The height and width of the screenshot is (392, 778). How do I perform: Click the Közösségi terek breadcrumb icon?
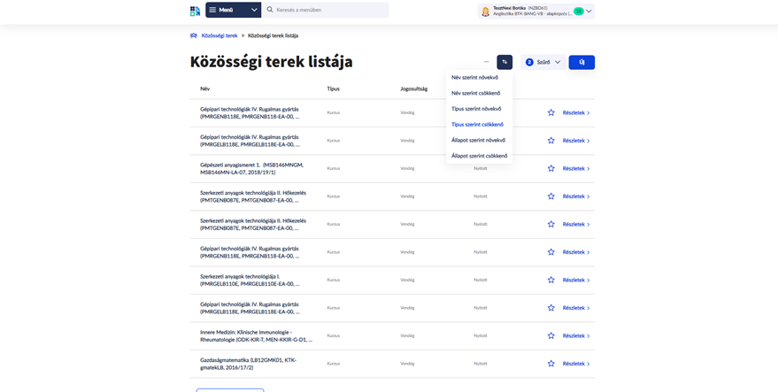click(194, 36)
